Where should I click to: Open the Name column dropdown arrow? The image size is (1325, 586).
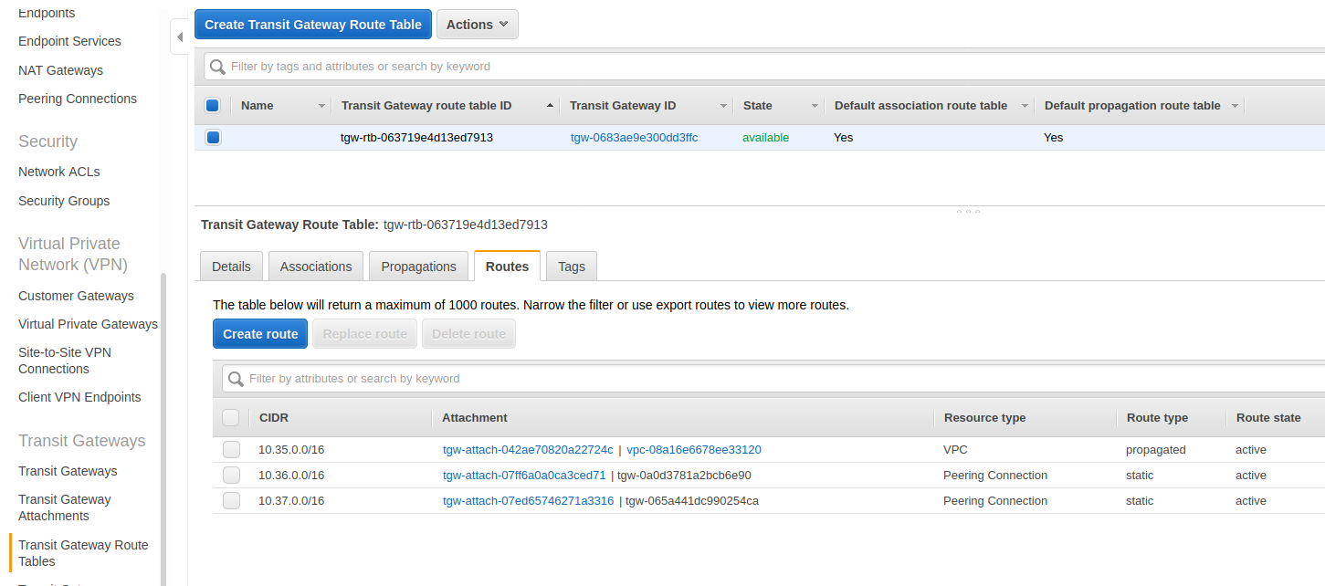tap(321, 106)
